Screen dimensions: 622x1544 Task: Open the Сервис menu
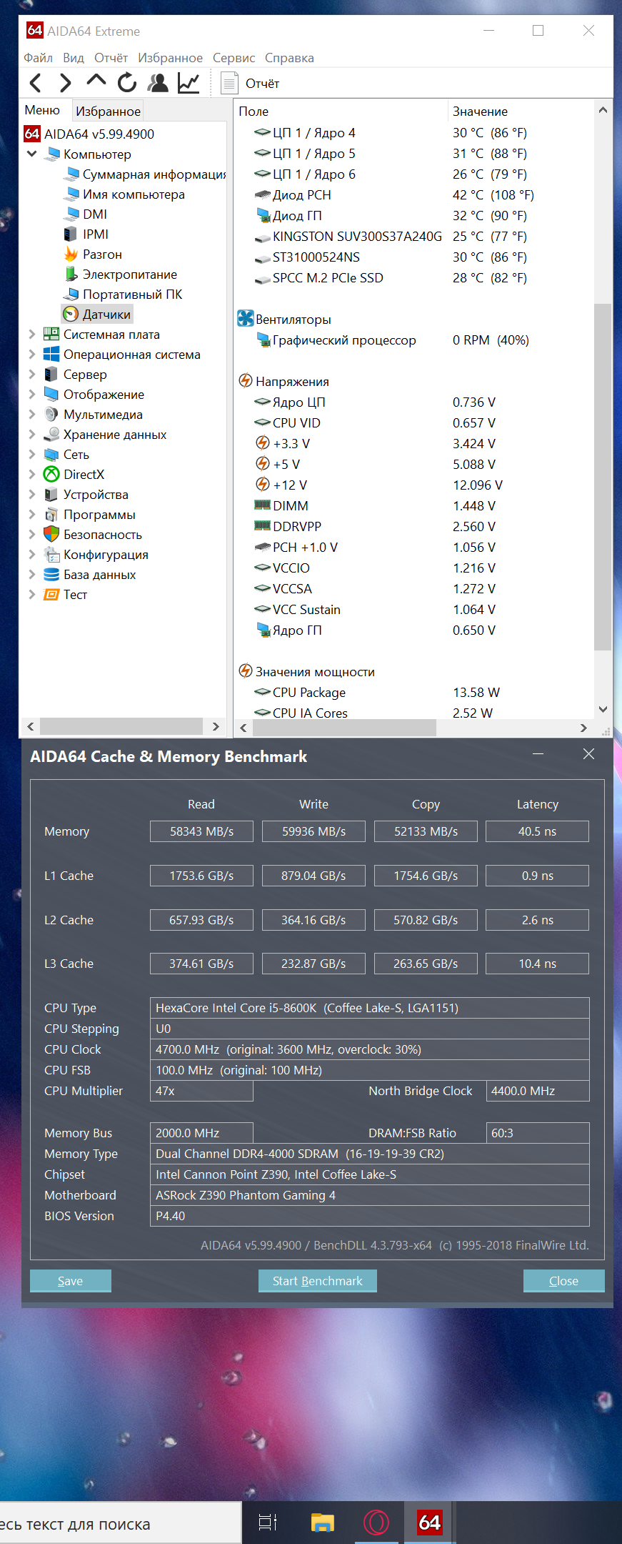(x=234, y=58)
